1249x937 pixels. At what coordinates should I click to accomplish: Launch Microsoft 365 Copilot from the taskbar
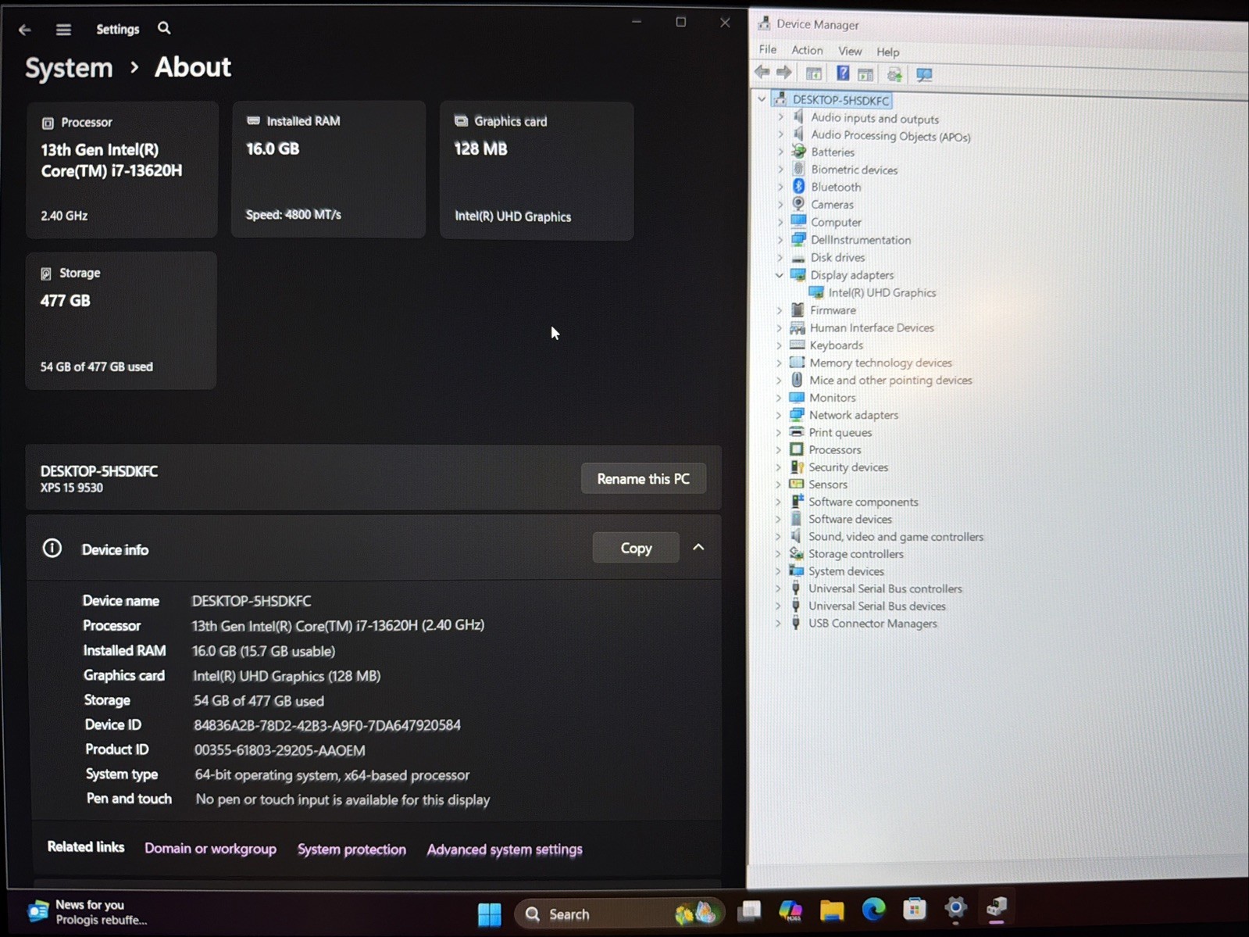tap(790, 910)
